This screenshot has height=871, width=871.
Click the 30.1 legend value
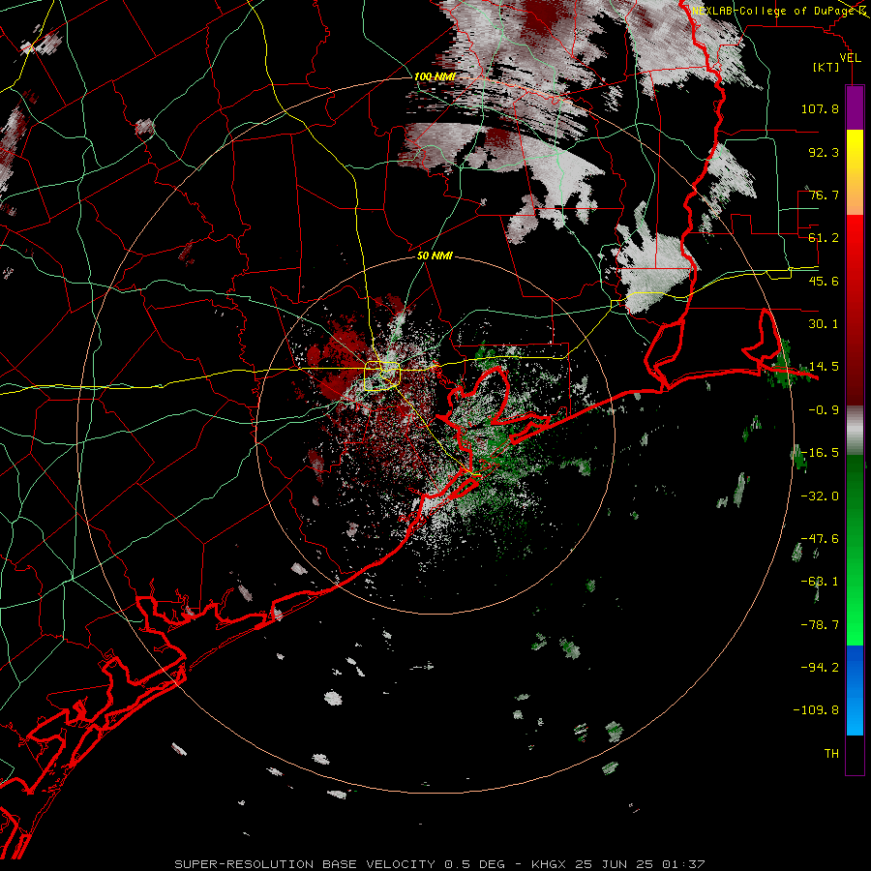coord(824,324)
